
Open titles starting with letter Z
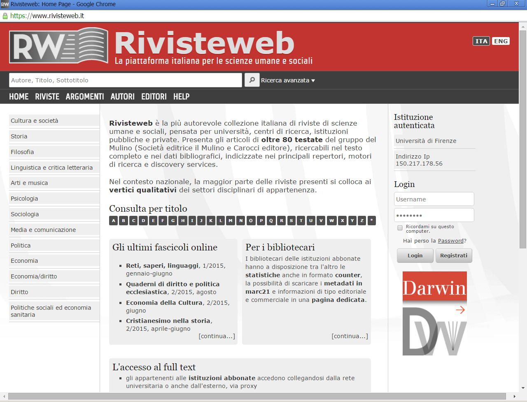coord(362,220)
